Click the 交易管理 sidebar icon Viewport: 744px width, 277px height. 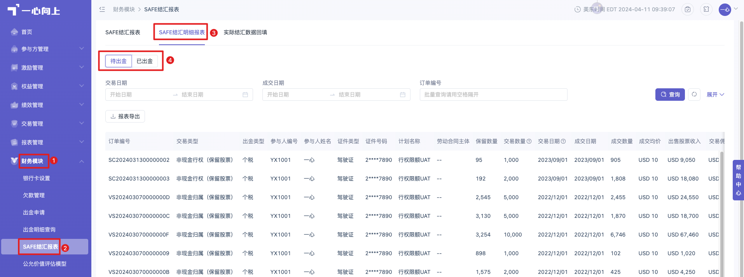pyautogui.click(x=14, y=124)
